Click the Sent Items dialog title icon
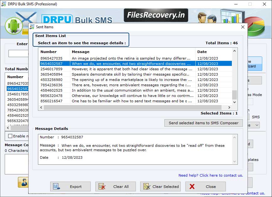The image size is (272, 197). 32,27
